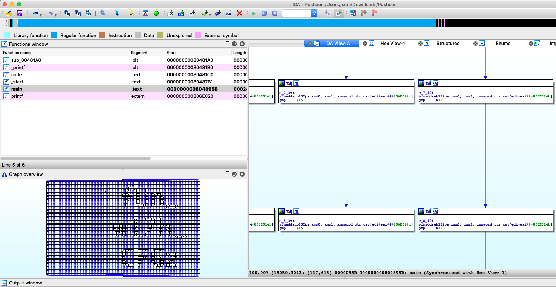Create array with the asterisk plus icon
The width and height of the screenshot is (556, 287).
click(x=217, y=13)
